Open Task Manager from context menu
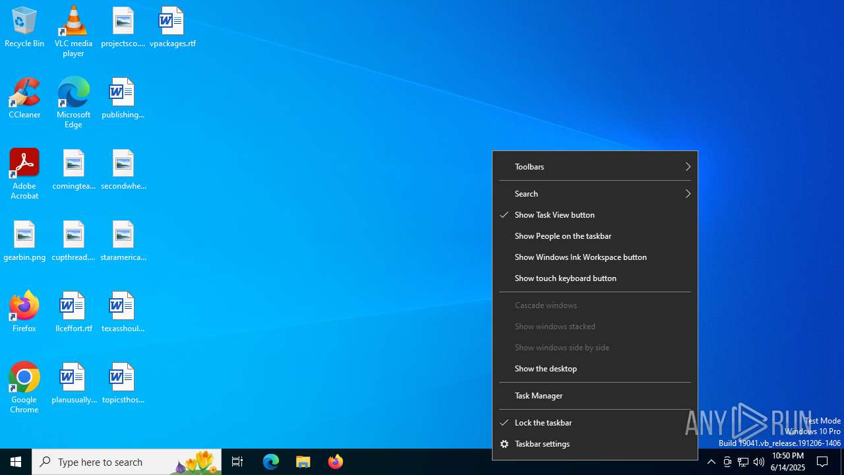This screenshot has width=844, height=475. pyautogui.click(x=595, y=396)
